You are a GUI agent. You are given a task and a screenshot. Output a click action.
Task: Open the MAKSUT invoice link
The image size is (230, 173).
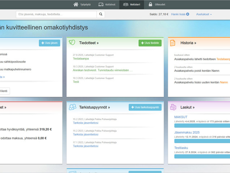click(181, 117)
